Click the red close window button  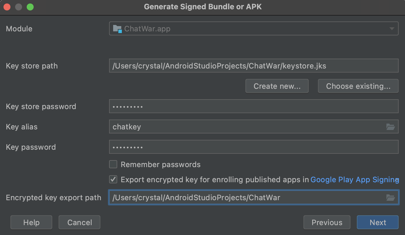point(7,7)
